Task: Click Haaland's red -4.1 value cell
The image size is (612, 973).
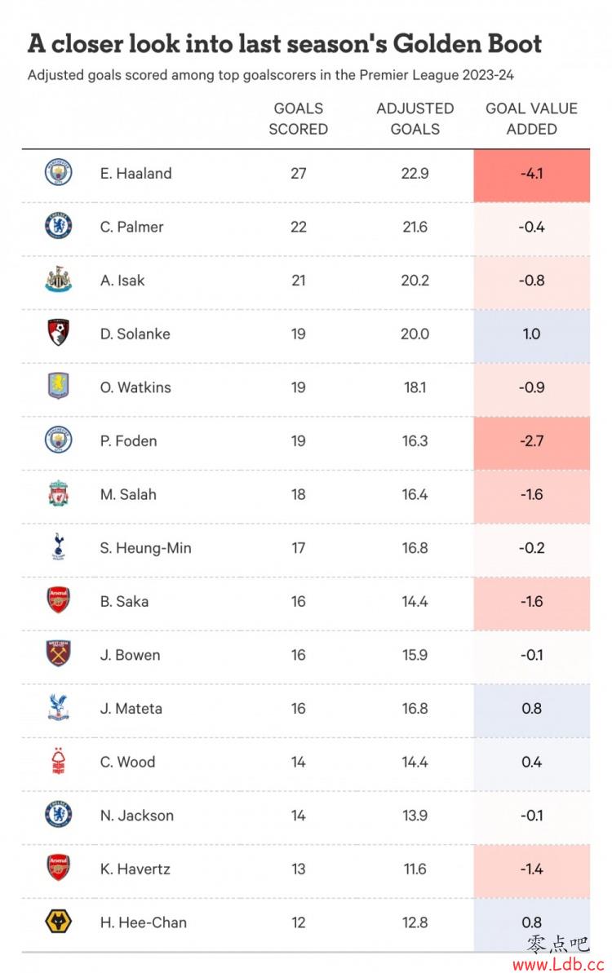Action: (x=531, y=175)
